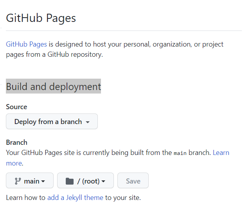Screen dimensions: 245x216
Task: Open the Deploy from a branch dropdown
Action: click(52, 121)
